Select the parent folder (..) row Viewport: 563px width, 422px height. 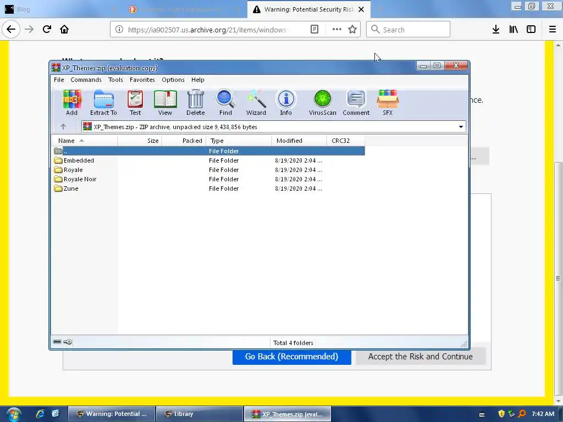(209, 151)
